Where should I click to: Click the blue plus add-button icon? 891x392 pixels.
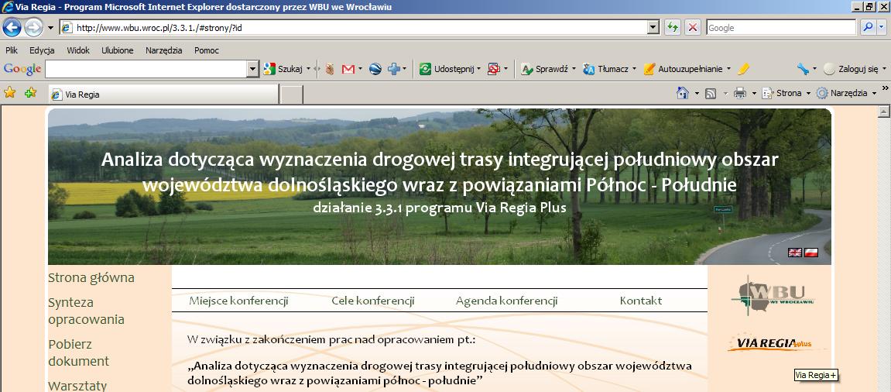pos(394,69)
